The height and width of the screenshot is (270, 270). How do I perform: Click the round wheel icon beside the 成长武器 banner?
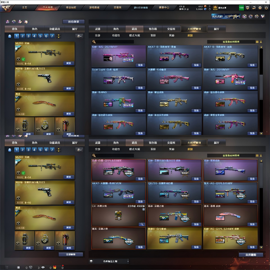pyautogui.click(x=250, y=16)
